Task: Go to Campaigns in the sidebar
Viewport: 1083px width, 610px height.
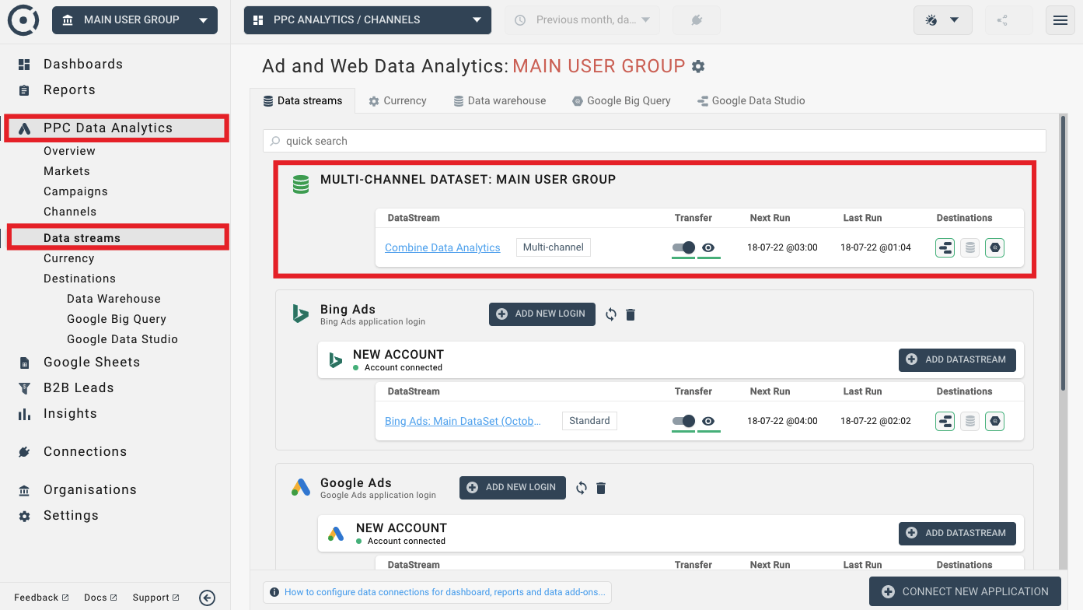Action: coord(75,191)
